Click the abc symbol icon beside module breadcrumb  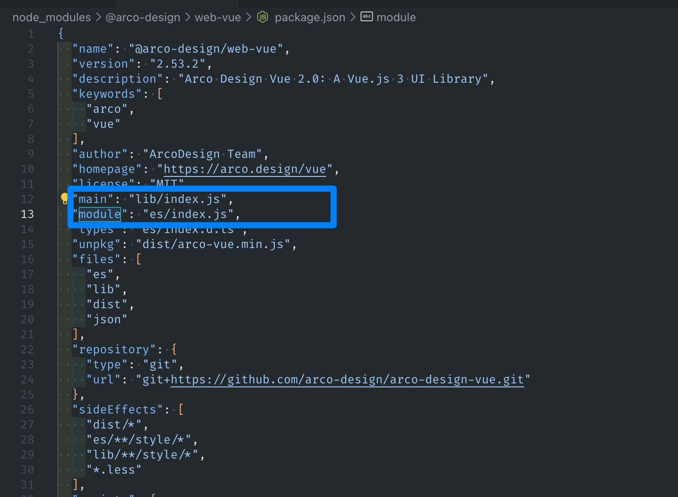pyautogui.click(x=366, y=16)
